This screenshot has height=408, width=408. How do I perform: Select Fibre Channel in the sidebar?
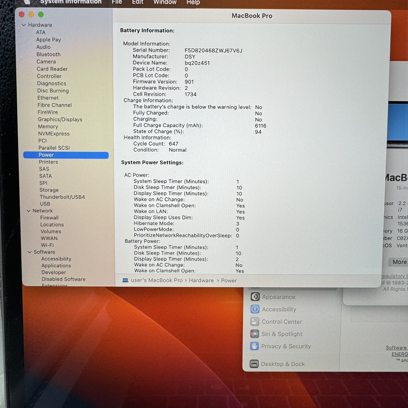(x=55, y=105)
